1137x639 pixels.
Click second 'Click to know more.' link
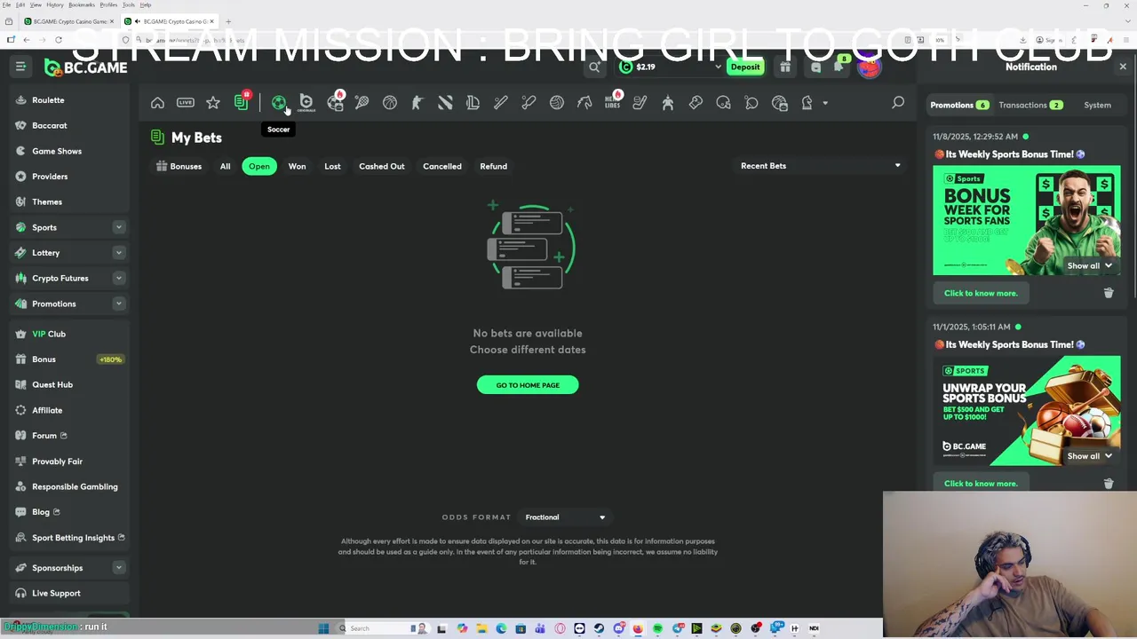pyautogui.click(x=981, y=484)
